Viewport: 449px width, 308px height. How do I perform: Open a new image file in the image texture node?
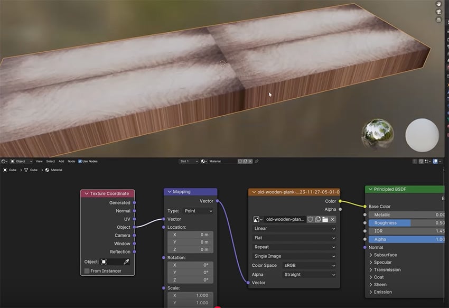click(326, 220)
